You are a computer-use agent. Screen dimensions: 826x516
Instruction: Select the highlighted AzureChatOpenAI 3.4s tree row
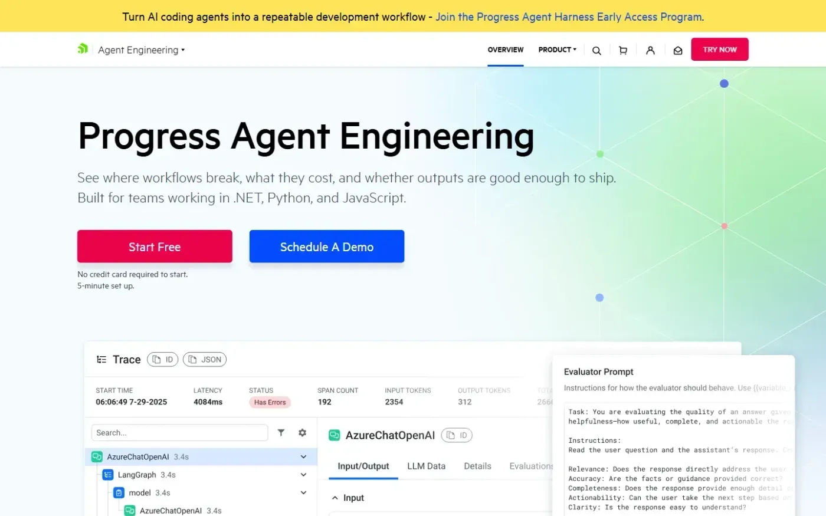(201, 456)
